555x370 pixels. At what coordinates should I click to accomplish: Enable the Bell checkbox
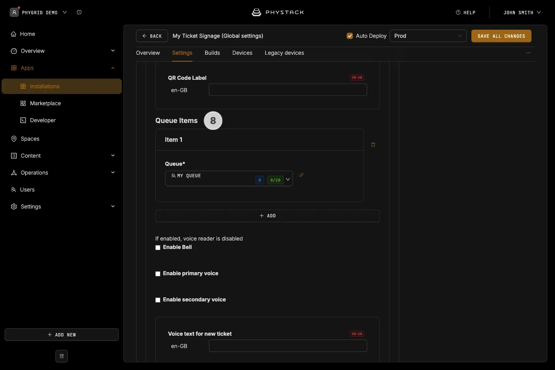pyautogui.click(x=158, y=248)
